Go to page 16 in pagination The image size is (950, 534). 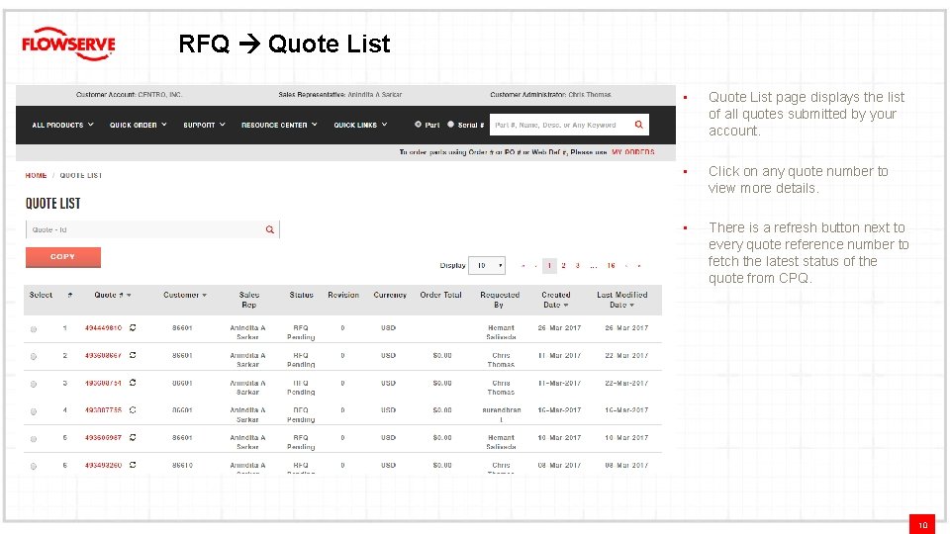612,265
